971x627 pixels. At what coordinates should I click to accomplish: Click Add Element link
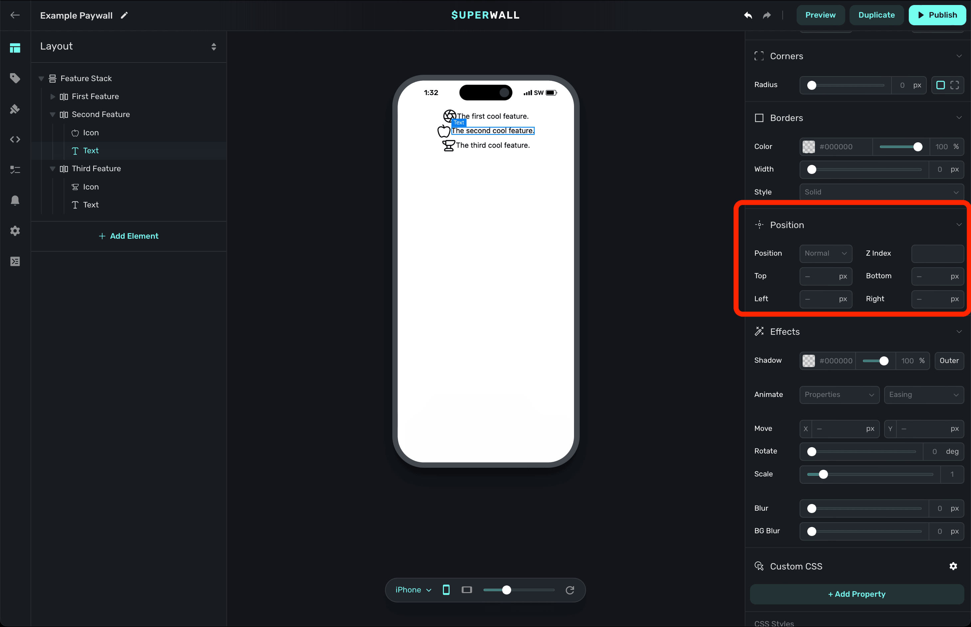129,236
